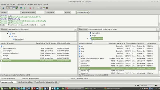
Task: Select local file conexion.php
Action: click(7, 51)
